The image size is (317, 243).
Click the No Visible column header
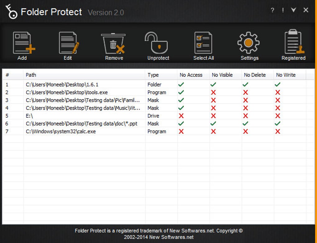coord(225,75)
